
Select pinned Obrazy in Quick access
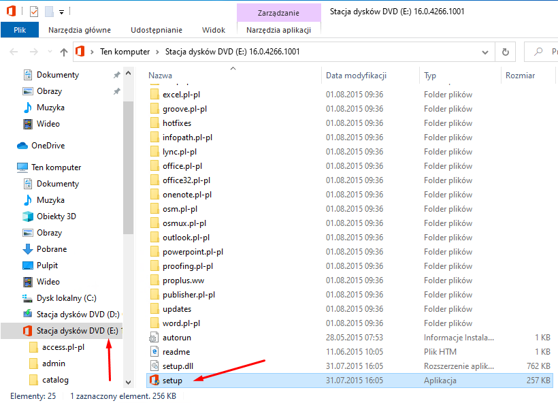pyautogui.click(x=49, y=91)
